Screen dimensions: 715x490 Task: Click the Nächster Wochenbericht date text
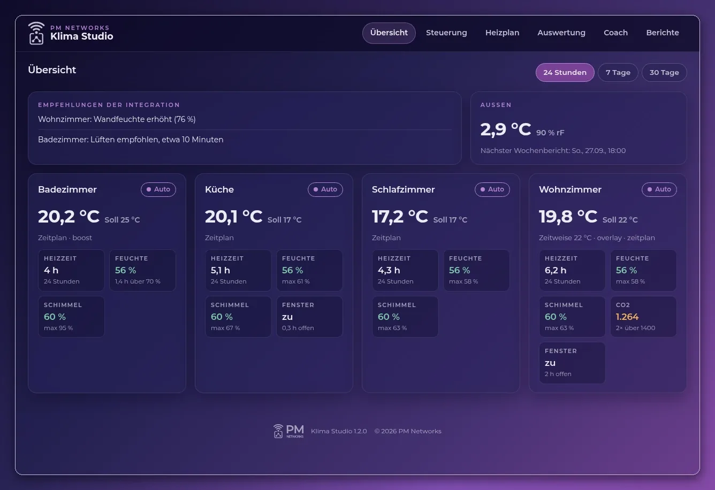(553, 151)
